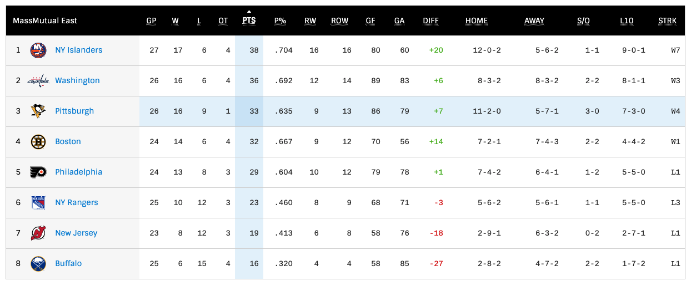Sort table by DIFF column header

430,21
